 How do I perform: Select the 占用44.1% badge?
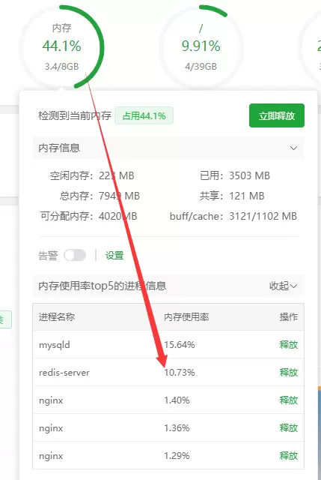click(144, 115)
